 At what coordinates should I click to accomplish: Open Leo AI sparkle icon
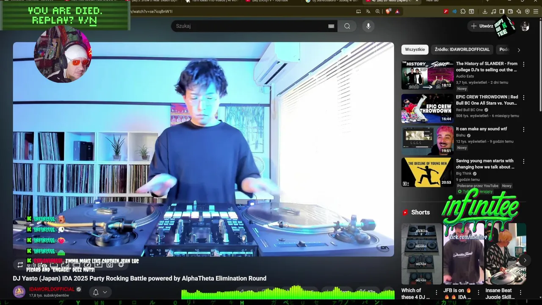click(519, 11)
